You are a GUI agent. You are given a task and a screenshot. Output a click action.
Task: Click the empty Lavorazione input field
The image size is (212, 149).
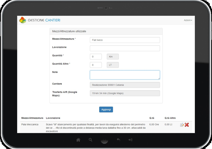pos(125,48)
